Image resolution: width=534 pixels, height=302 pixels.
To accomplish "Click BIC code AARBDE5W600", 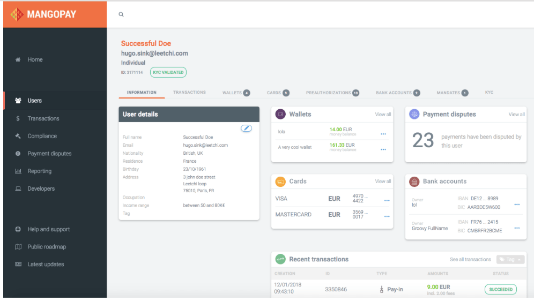I will pyautogui.click(x=484, y=207).
